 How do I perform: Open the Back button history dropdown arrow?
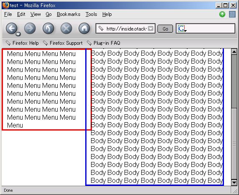coord(18,34)
